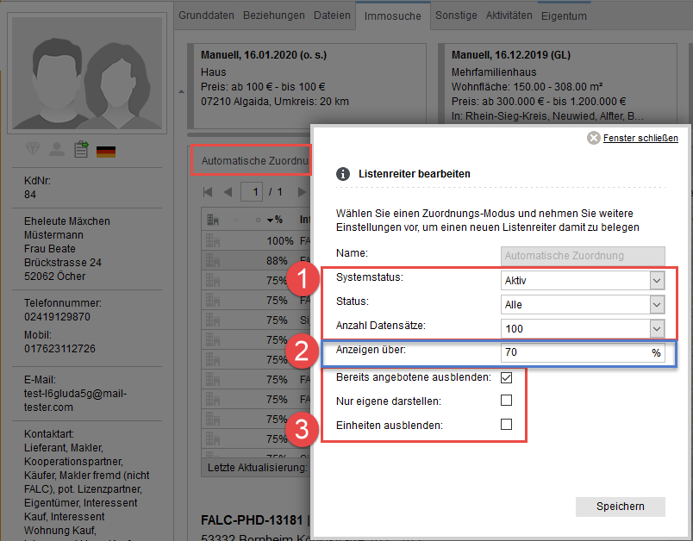
Task: Click Fenster schließen link
Action: click(640, 138)
